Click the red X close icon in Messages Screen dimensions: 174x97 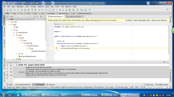click(x=7, y=65)
